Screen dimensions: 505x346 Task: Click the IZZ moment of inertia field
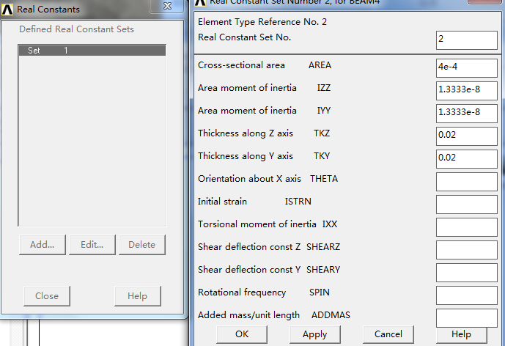pyautogui.click(x=467, y=91)
